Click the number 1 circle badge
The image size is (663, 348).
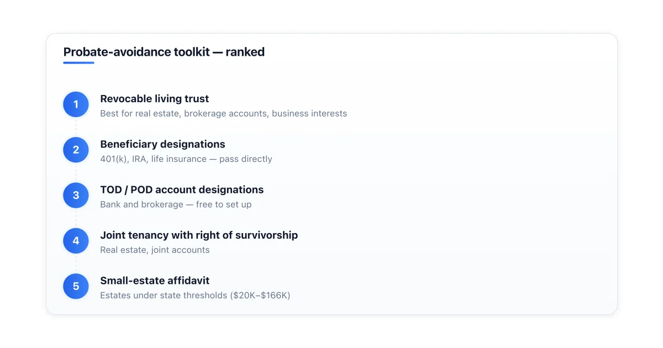point(76,104)
